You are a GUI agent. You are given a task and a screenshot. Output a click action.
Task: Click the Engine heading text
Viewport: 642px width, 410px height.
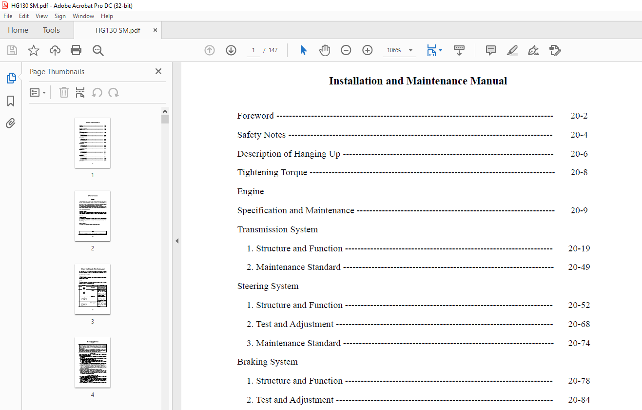point(251,191)
